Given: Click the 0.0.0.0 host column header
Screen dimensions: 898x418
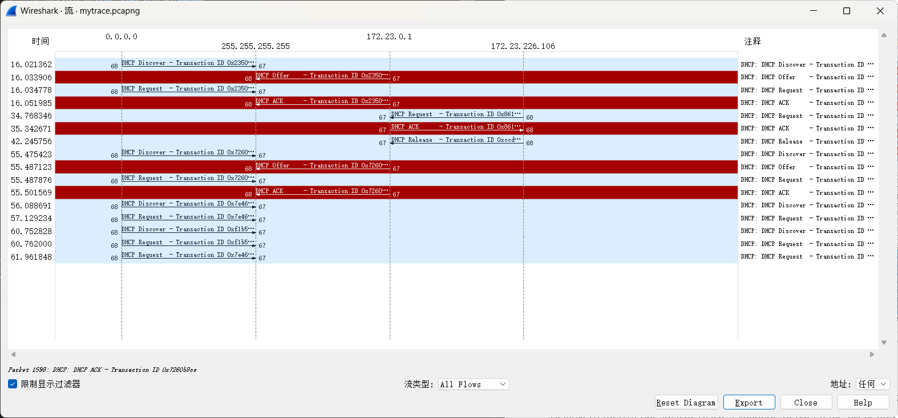Looking at the screenshot, I should [122, 36].
